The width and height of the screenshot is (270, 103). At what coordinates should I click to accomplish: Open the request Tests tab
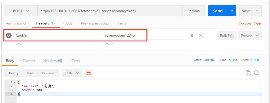click(122, 23)
